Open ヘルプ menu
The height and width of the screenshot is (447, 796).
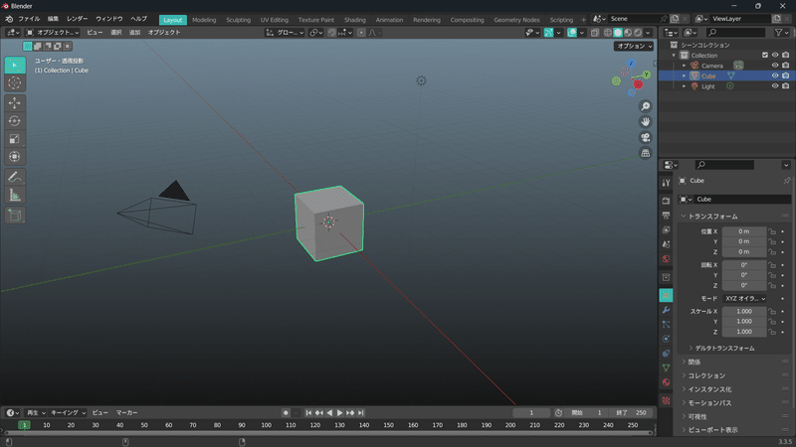point(138,19)
